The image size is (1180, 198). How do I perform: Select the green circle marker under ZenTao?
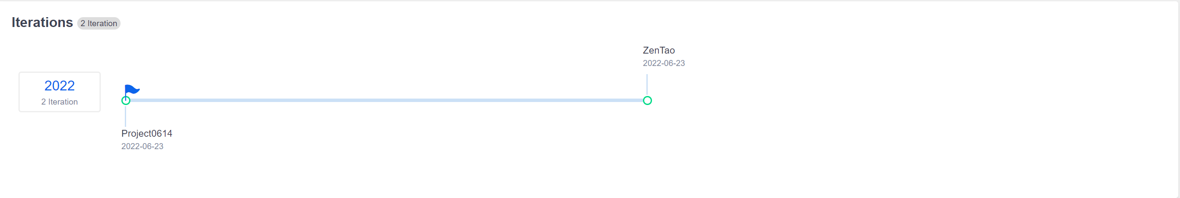[x=647, y=101]
